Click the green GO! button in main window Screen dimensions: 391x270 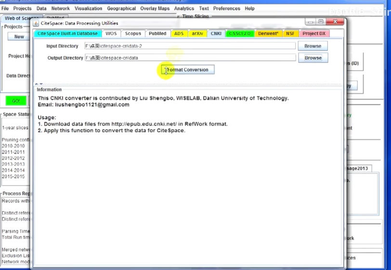[16, 101]
